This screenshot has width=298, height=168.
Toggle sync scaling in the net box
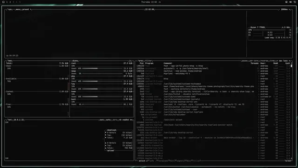pyautogui.click(x=102, y=120)
